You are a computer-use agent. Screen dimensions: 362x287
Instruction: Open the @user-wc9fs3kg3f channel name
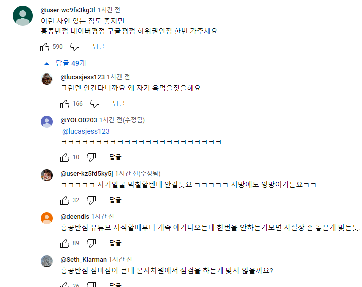68,10
